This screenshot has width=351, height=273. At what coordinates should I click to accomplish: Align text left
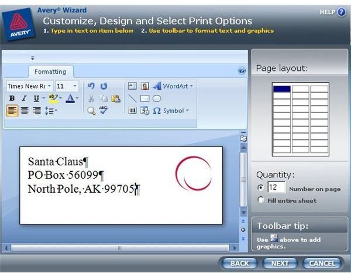12,111
